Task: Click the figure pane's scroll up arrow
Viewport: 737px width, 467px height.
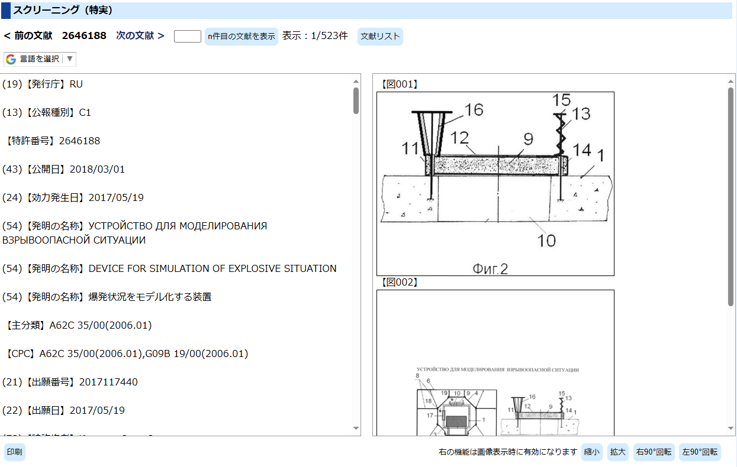Action: point(730,81)
